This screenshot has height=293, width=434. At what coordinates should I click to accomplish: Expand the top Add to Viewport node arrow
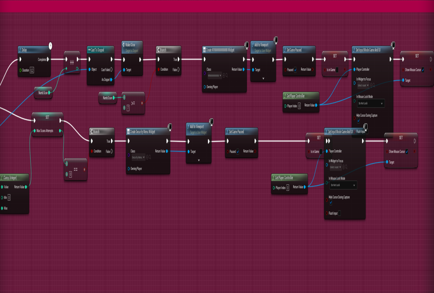[x=263, y=78]
